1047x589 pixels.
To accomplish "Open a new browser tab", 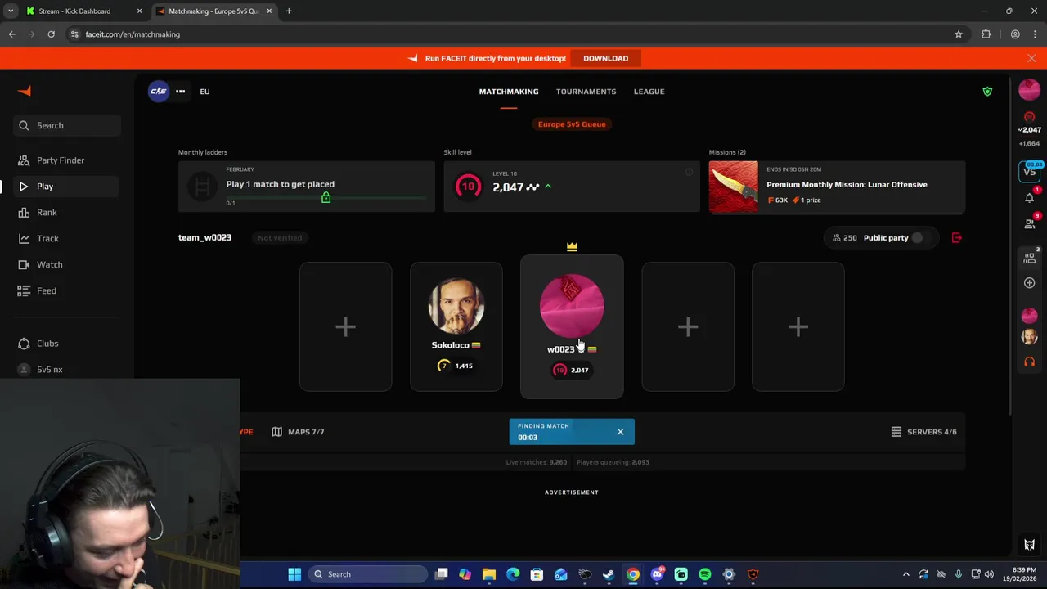I will click(289, 11).
